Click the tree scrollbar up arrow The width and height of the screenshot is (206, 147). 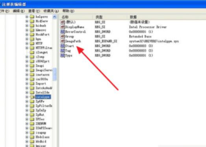tap(54, 17)
